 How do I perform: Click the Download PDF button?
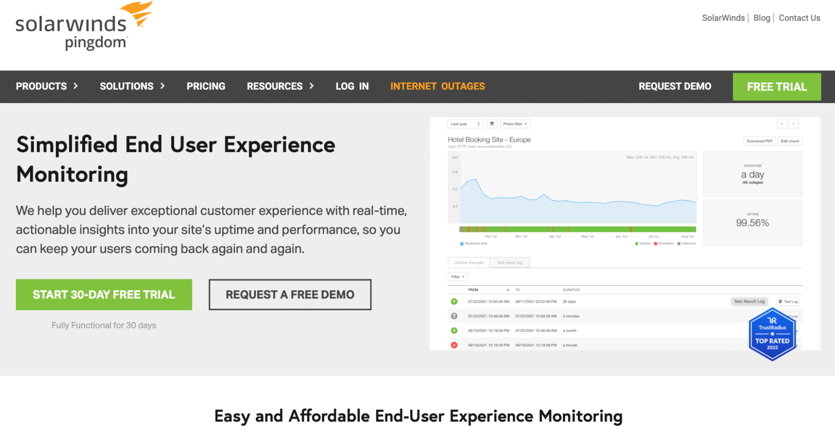pyautogui.click(x=759, y=141)
